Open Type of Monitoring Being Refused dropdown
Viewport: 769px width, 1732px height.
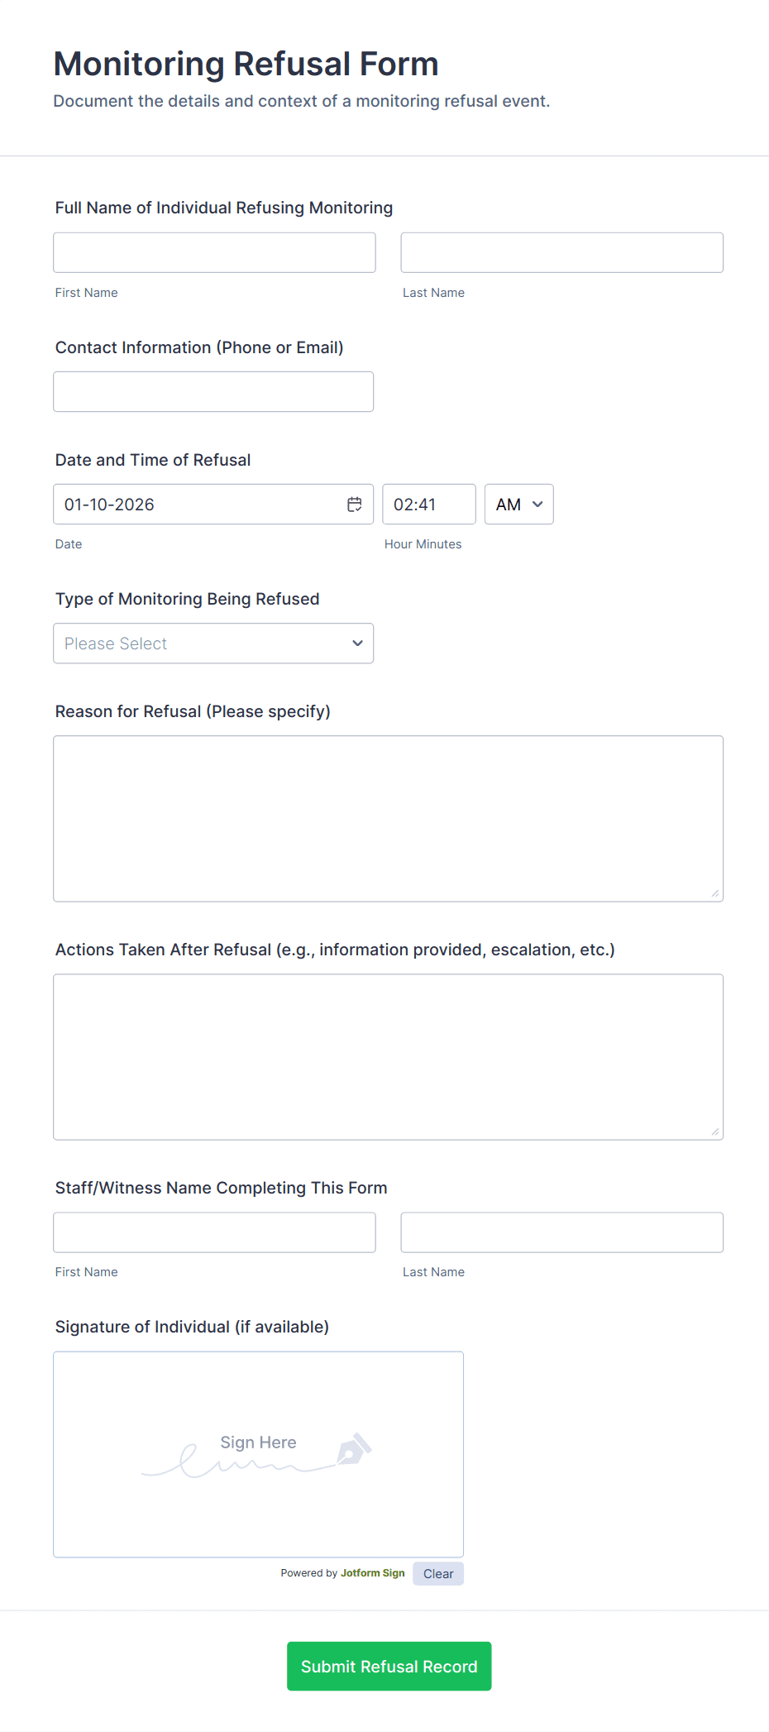pos(213,644)
